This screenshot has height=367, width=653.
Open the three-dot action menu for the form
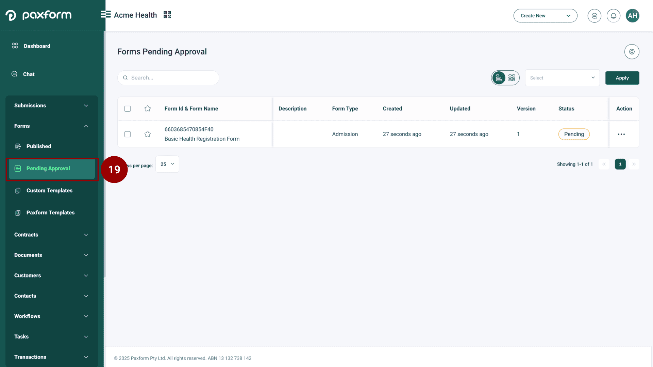point(621,134)
